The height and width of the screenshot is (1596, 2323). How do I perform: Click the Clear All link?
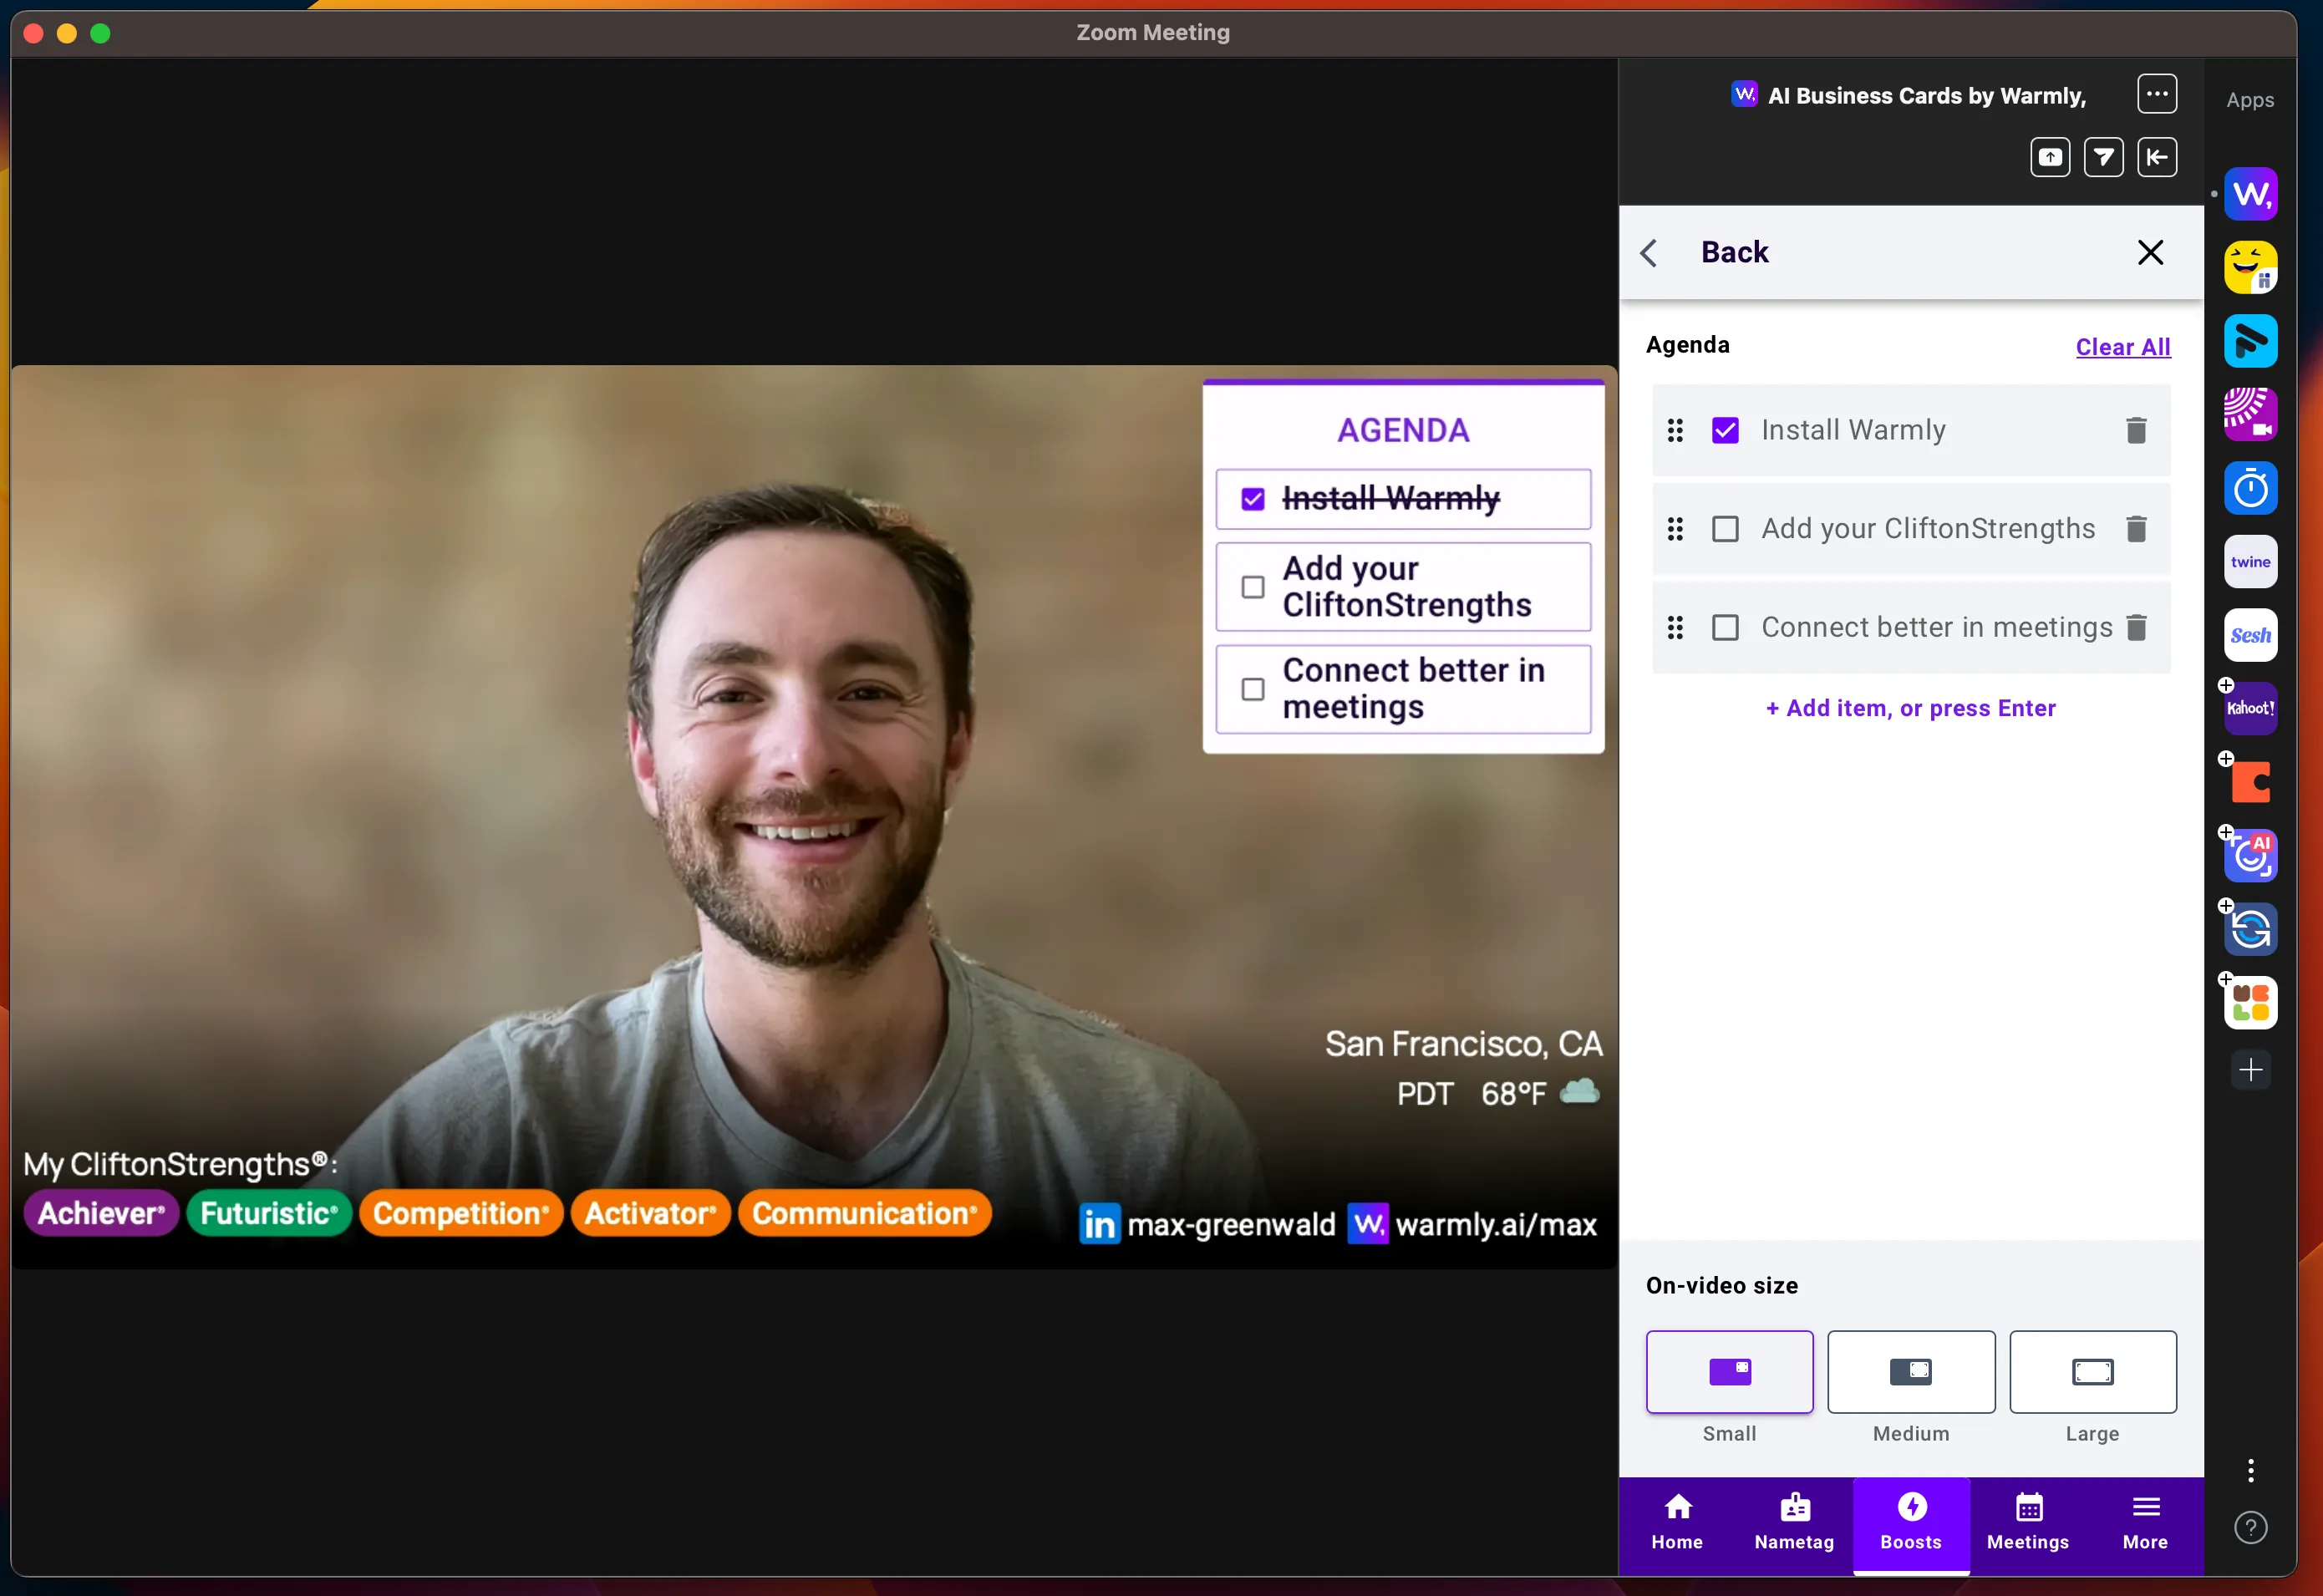tap(2122, 347)
